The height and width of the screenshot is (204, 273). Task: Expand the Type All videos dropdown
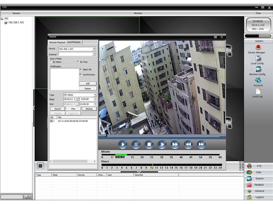pyautogui.click(x=95, y=95)
